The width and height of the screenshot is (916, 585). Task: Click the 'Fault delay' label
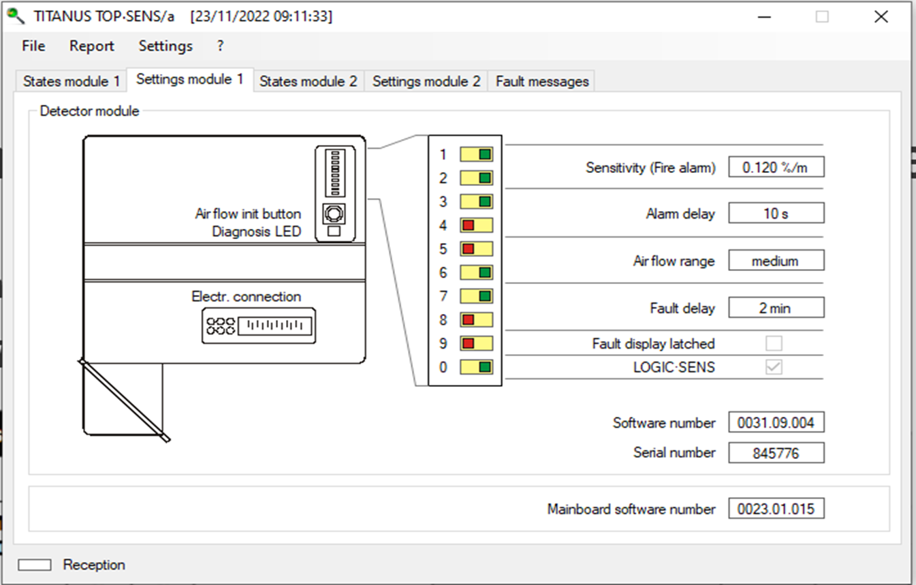pyautogui.click(x=682, y=309)
